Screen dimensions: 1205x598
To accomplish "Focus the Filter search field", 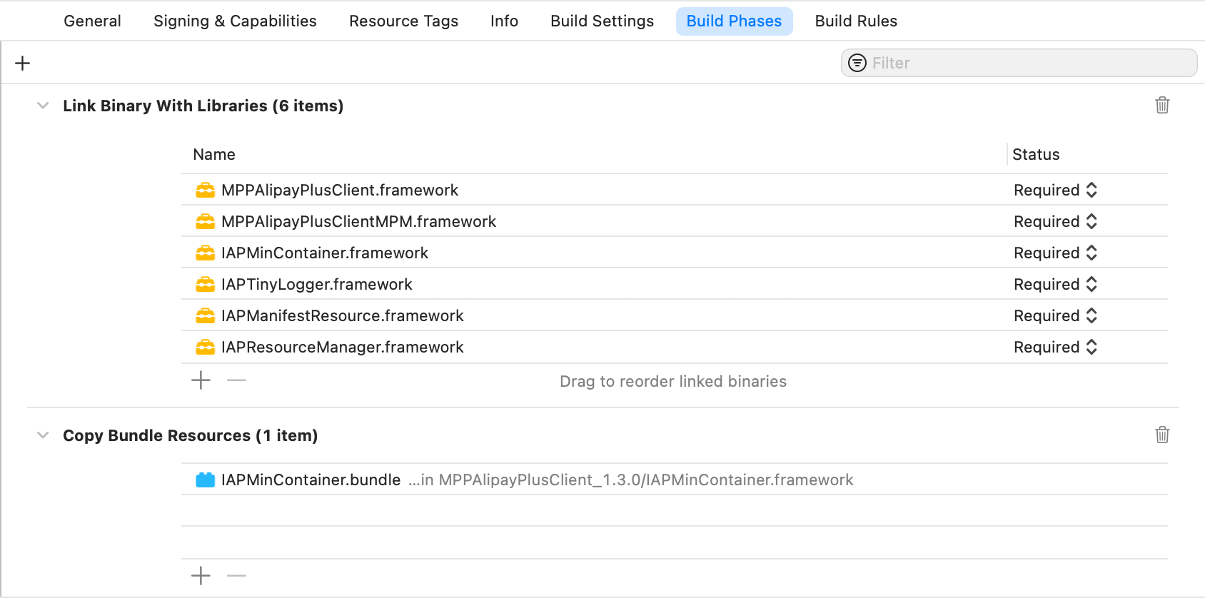I will [x=1019, y=63].
